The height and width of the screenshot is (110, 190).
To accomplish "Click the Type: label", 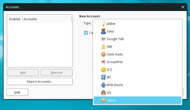I will (x=87, y=23).
